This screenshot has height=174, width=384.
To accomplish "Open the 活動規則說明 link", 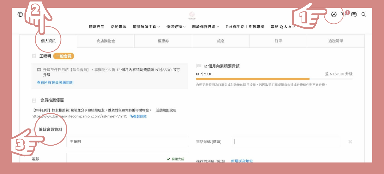I will tap(166, 110).
